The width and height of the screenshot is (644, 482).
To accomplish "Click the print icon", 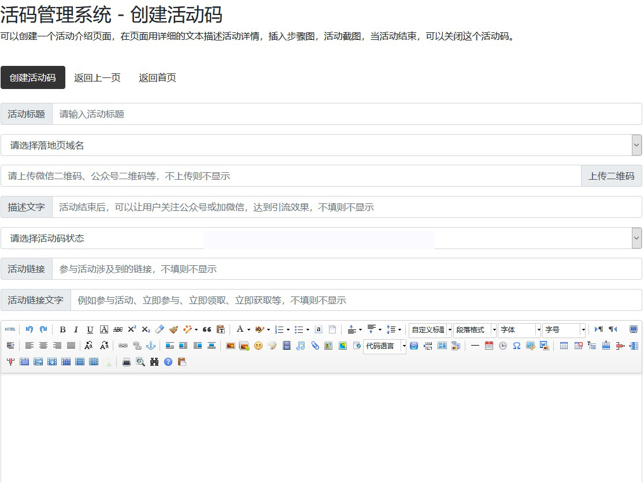I will click(x=127, y=362).
